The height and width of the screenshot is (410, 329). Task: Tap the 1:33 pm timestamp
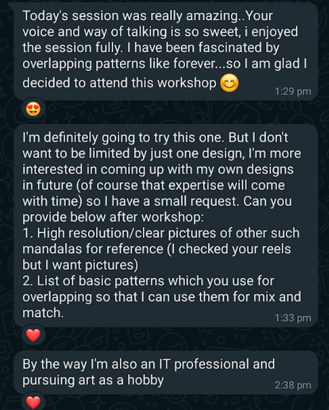(293, 318)
